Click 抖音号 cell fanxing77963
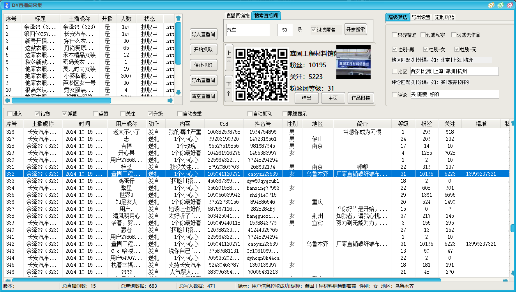Viewport: 516px width, 292px height. coord(263,188)
